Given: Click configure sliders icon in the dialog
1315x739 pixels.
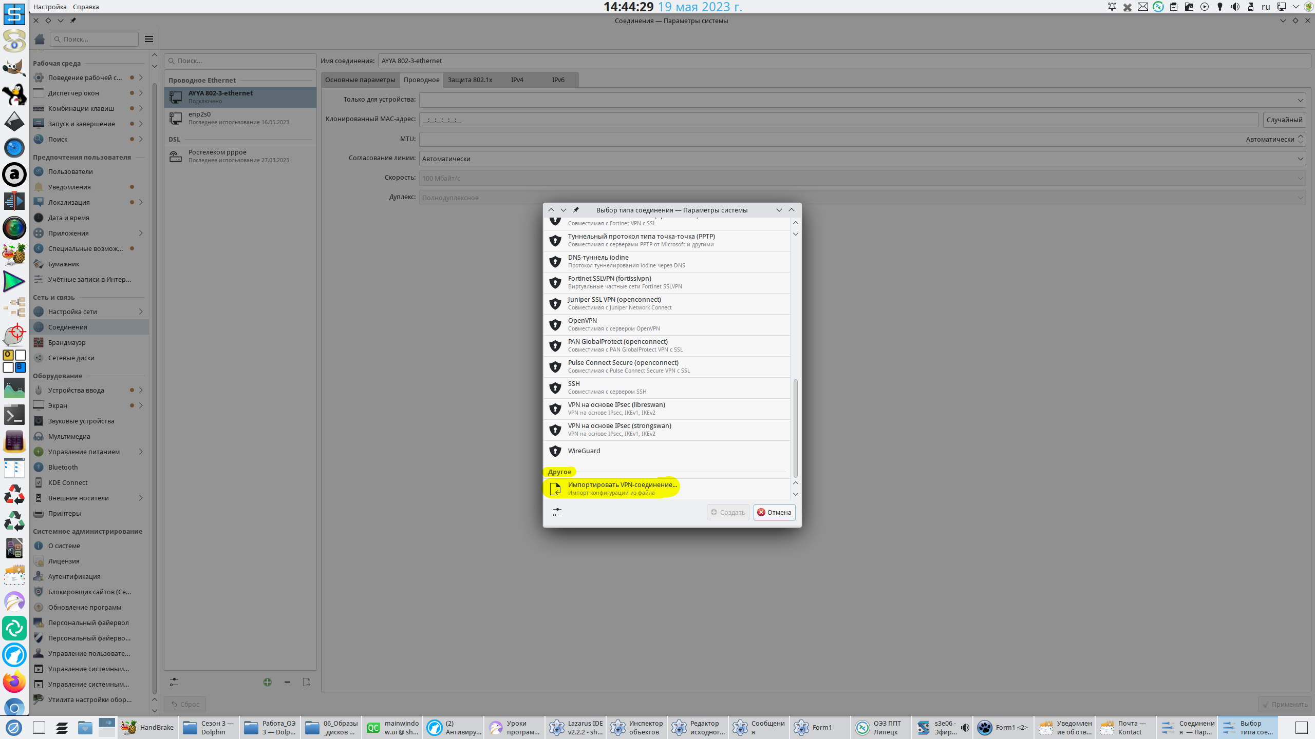Looking at the screenshot, I should tap(557, 512).
